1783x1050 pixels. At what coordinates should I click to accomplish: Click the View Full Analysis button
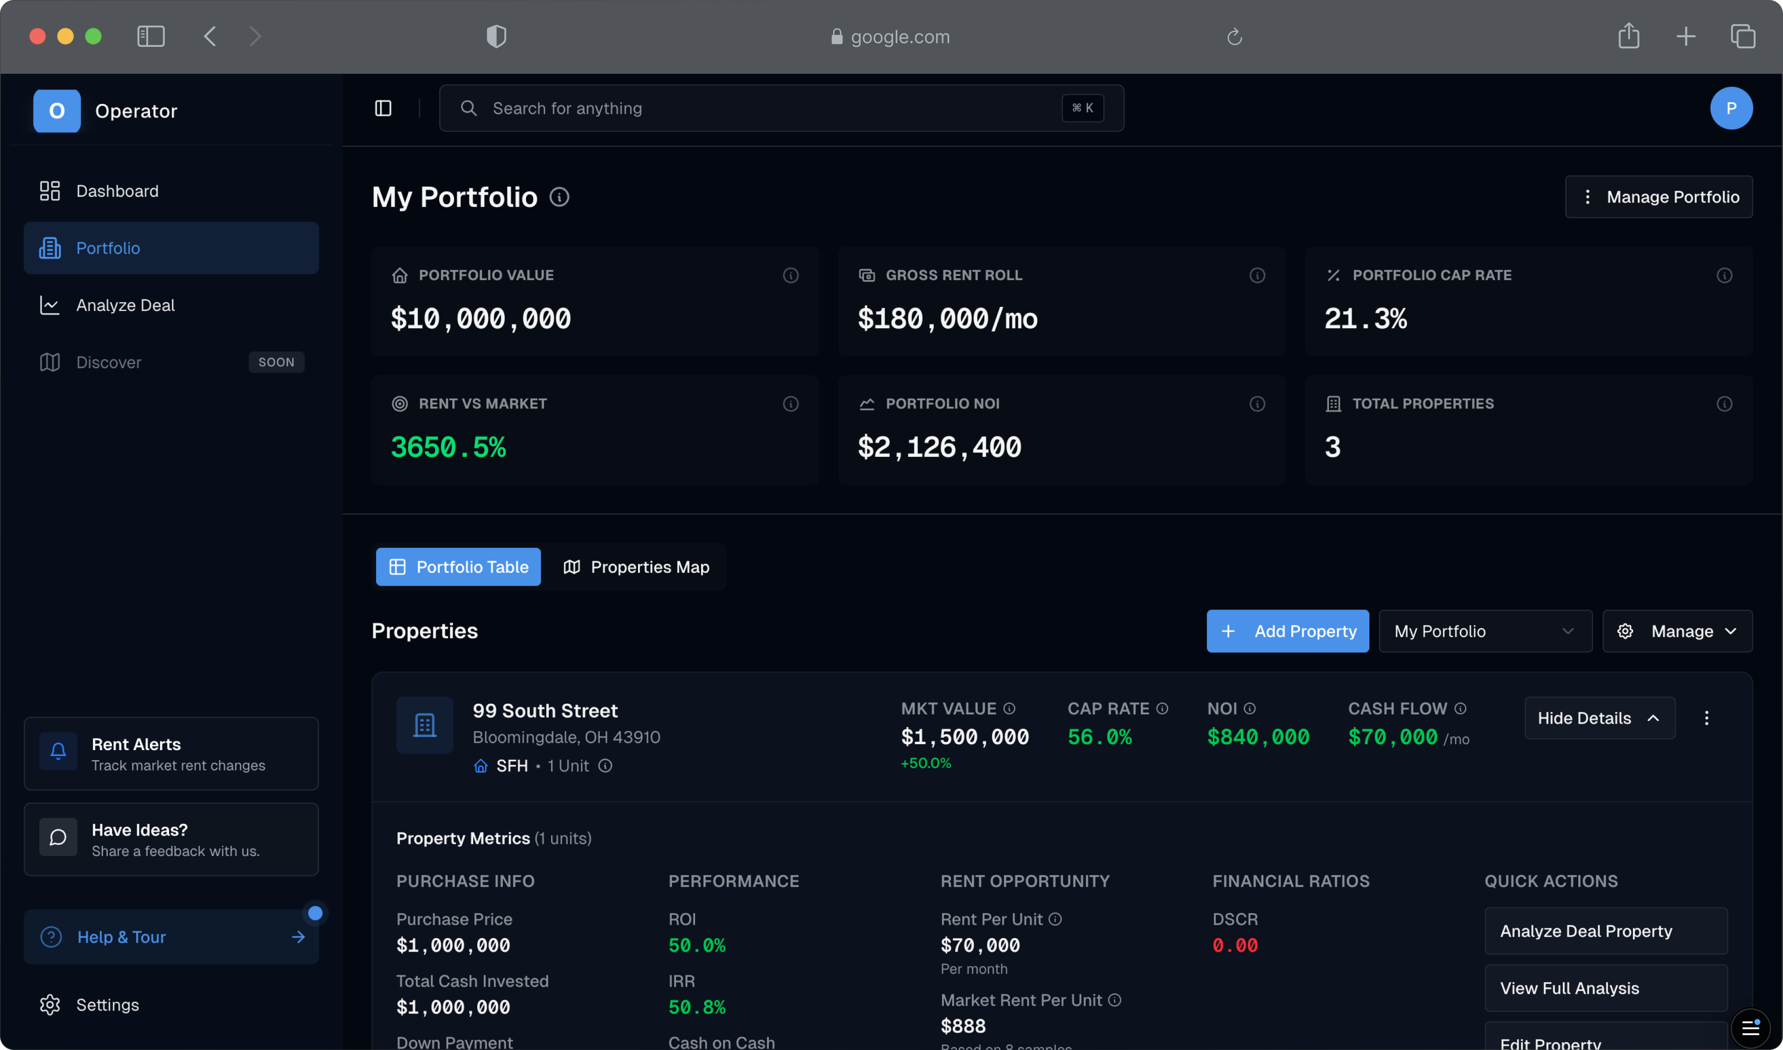1606,988
